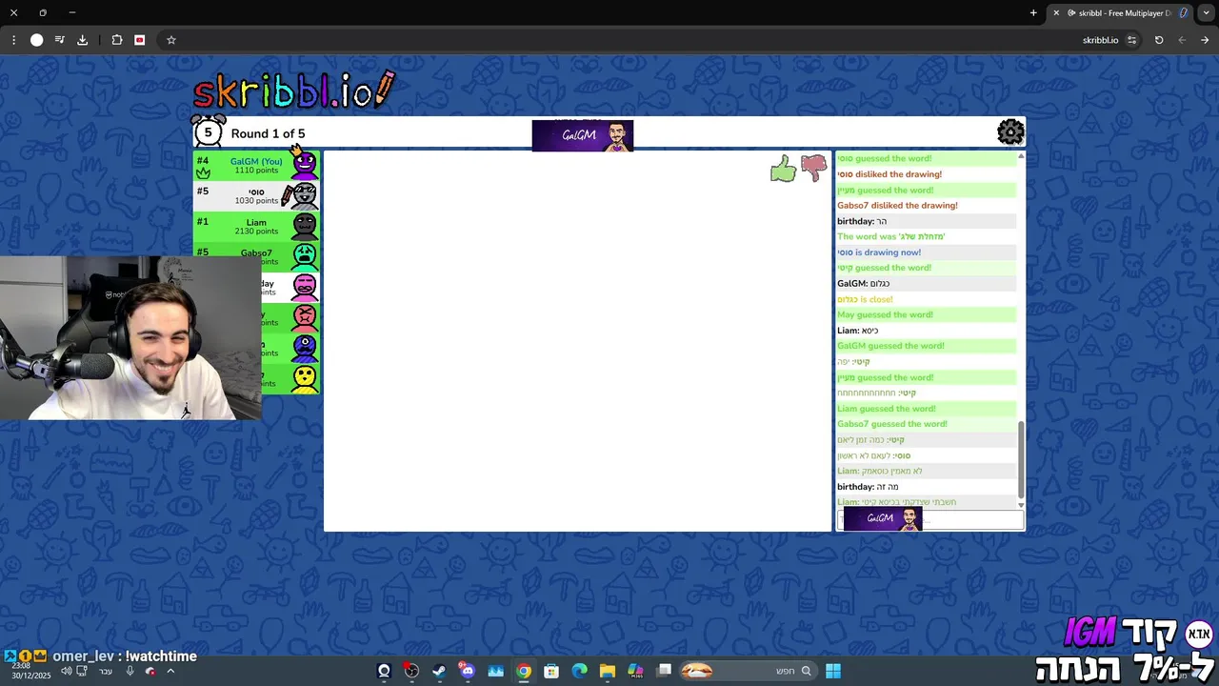
Task: Bookmark this page with the star
Action: tap(171, 40)
